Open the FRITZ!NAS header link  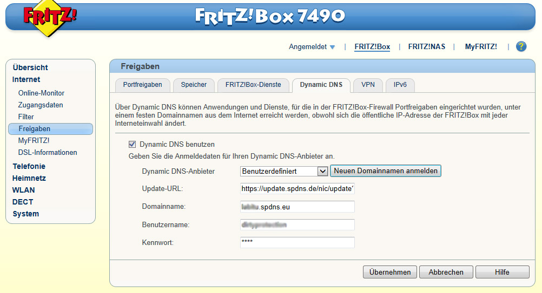[427, 47]
